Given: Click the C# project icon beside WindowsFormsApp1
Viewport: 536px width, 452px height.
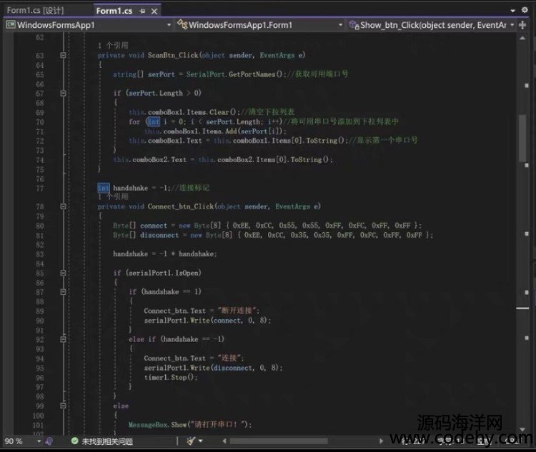Looking at the screenshot, I should click(11, 24).
